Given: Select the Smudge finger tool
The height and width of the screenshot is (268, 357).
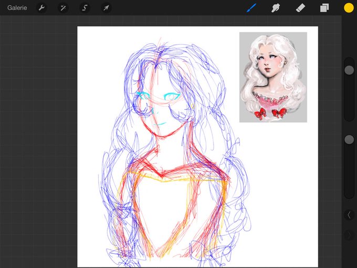Looking at the screenshot, I should point(276,8).
